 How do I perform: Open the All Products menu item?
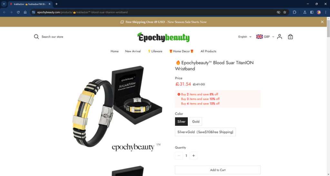209,51
